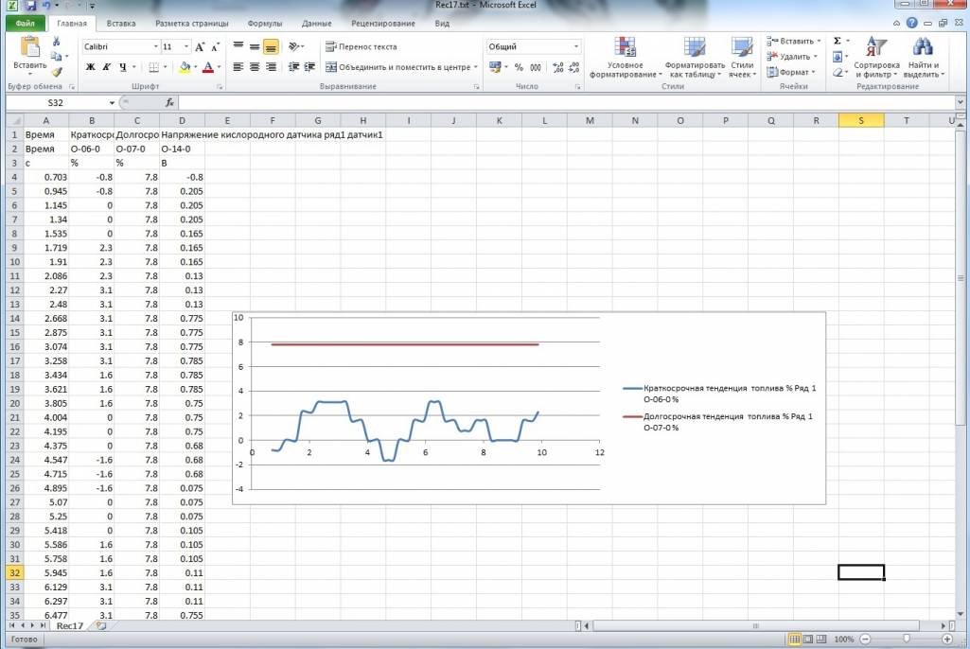The width and height of the screenshot is (970, 649).
Task: Click the increase font size icon
Action: (200, 46)
